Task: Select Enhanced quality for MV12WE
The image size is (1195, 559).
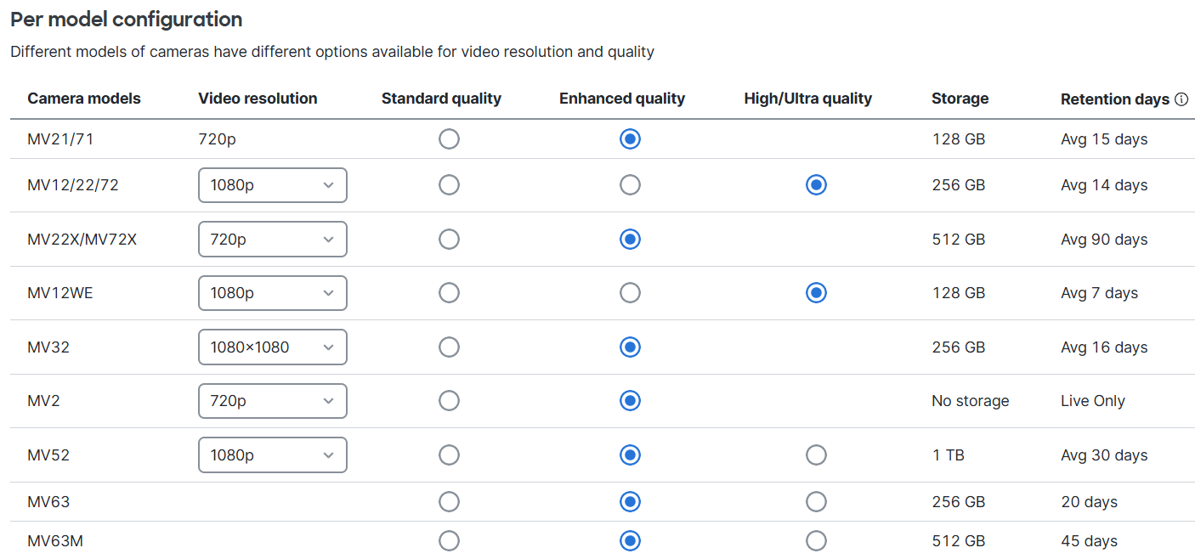Action: 630,293
